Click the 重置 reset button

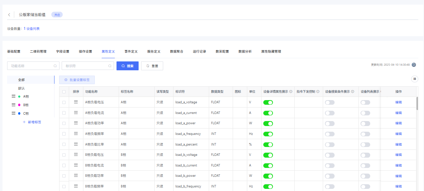[x=152, y=66]
